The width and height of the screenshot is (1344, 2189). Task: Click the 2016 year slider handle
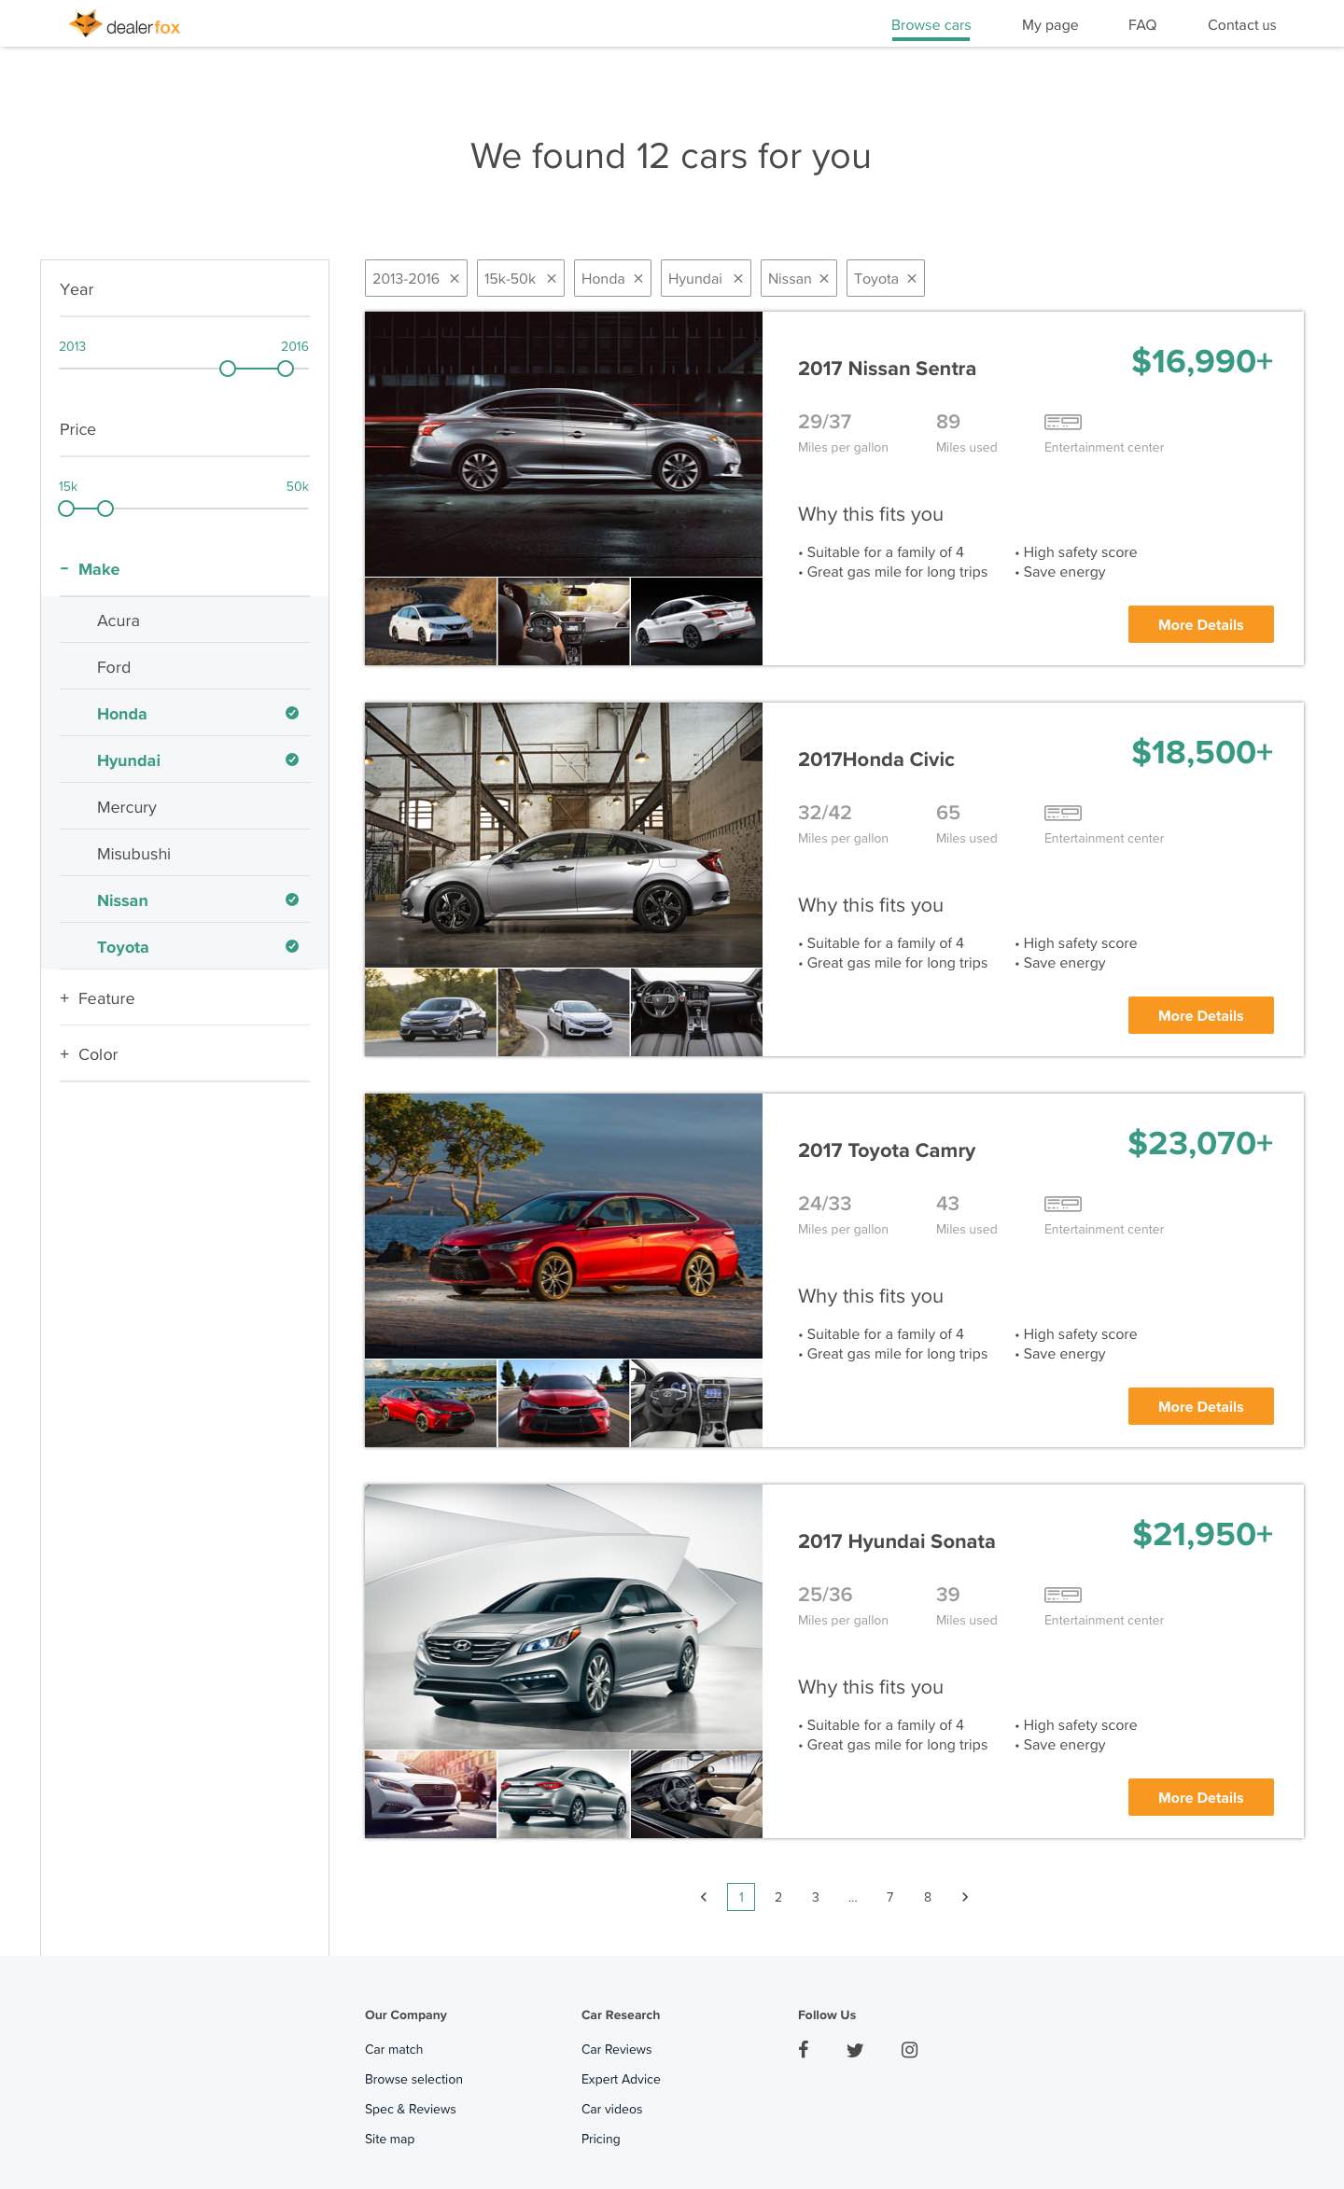click(x=286, y=369)
